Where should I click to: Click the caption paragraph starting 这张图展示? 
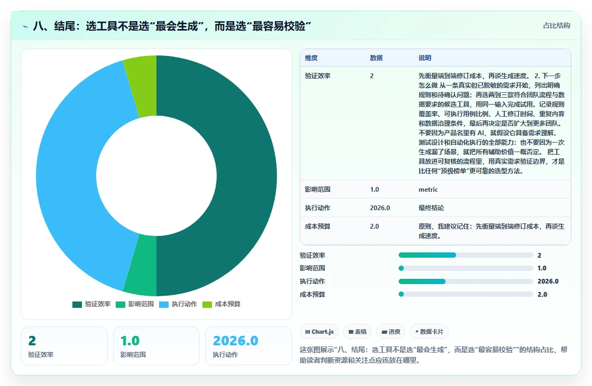click(433, 355)
